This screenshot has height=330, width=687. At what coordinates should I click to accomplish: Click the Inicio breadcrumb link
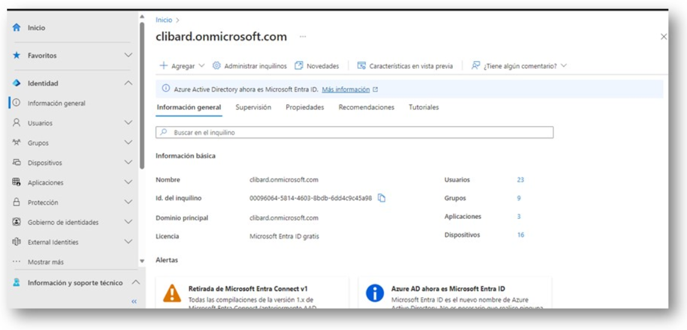[x=164, y=20]
